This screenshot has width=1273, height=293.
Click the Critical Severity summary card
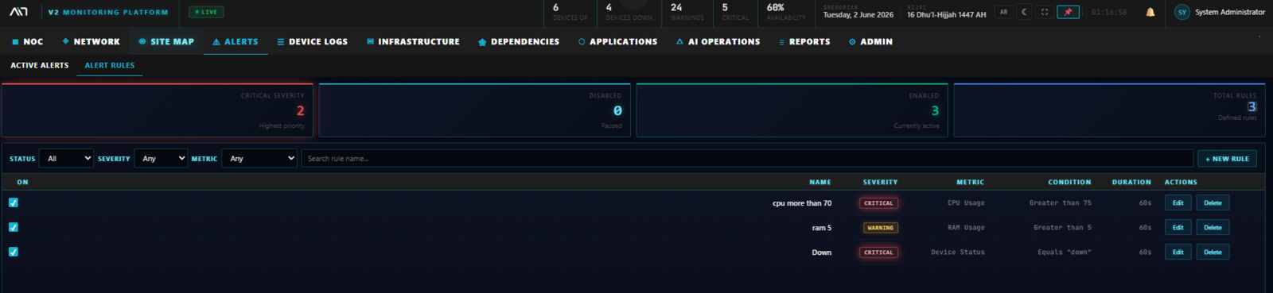coord(158,110)
